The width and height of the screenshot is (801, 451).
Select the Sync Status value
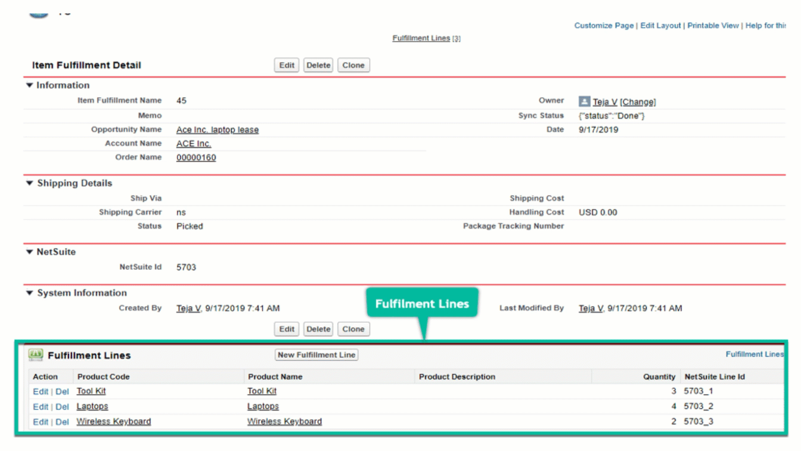(611, 116)
